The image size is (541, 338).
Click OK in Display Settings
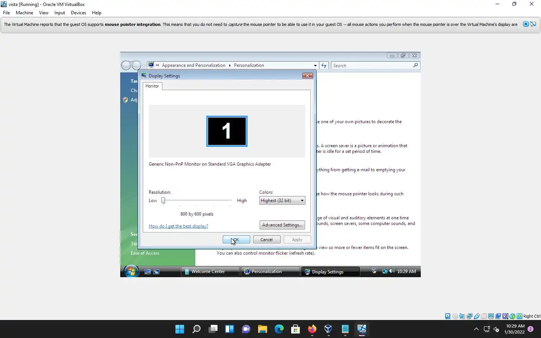coord(236,240)
